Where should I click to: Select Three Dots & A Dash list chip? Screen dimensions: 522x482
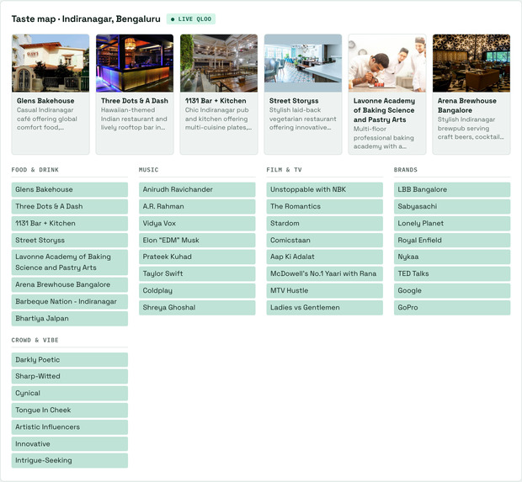(70, 207)
